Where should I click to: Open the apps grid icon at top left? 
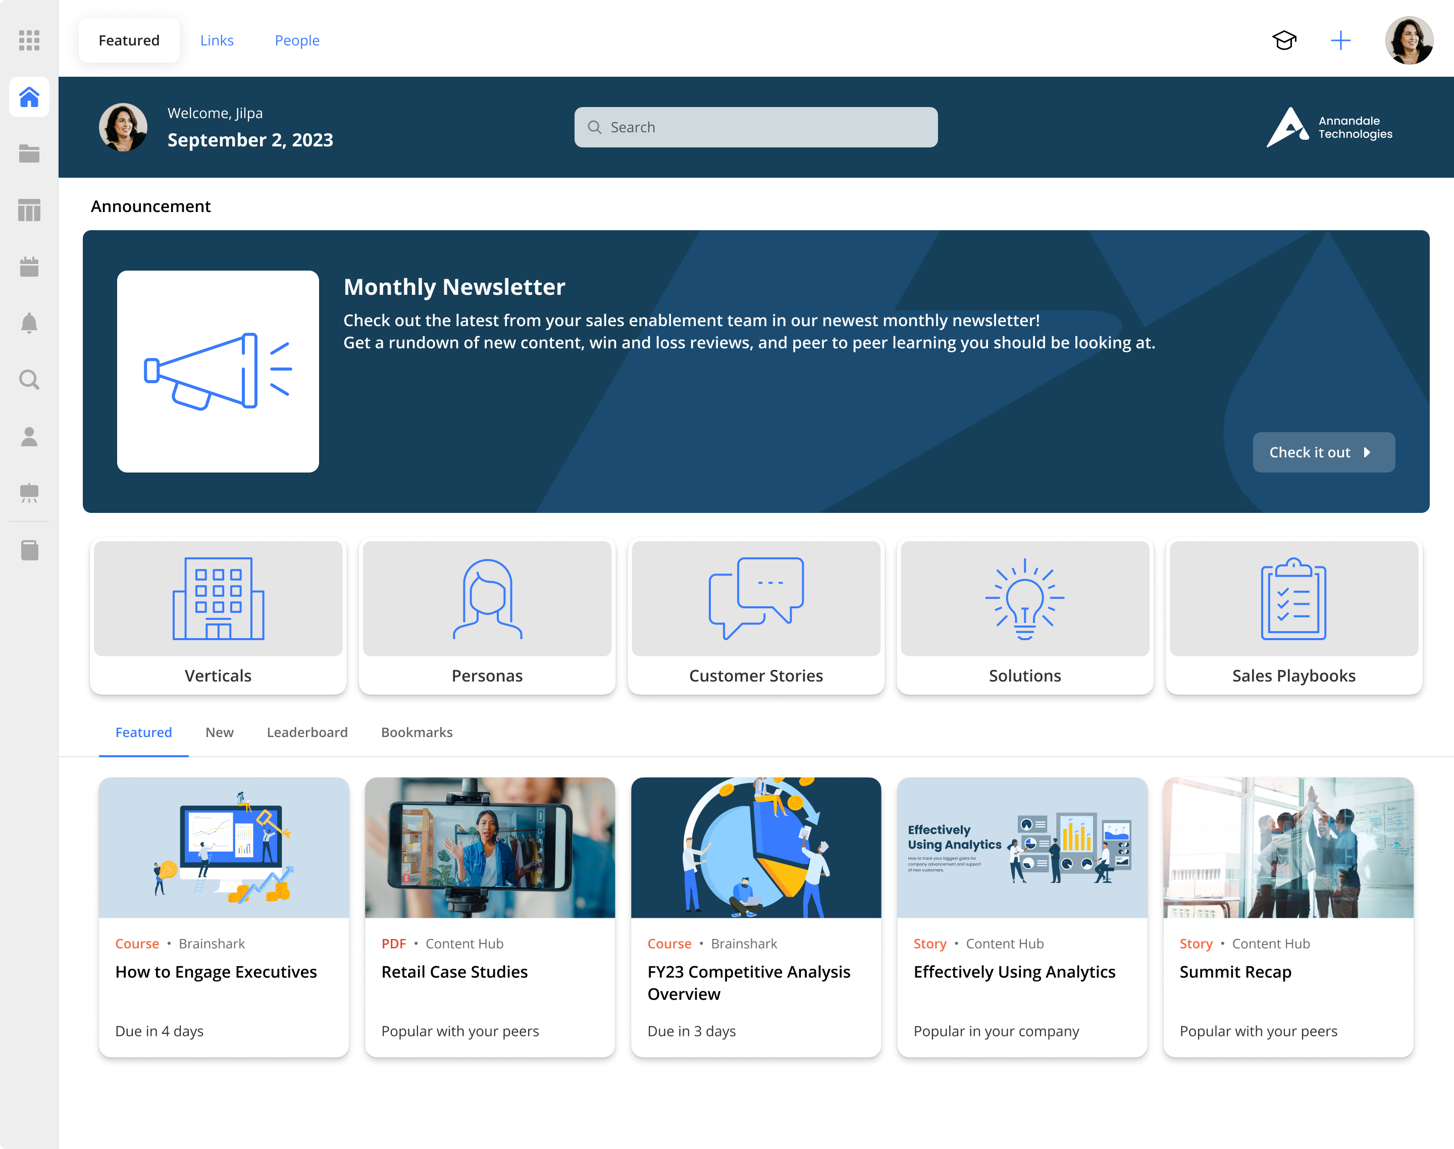pos(29,40)
